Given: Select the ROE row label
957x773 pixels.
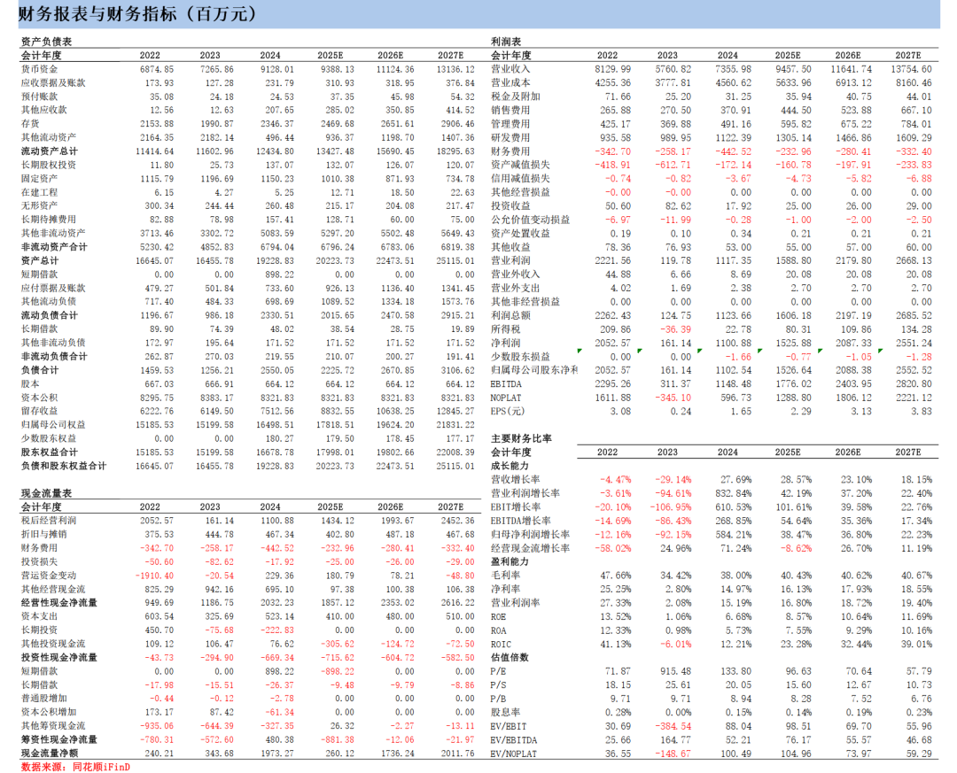Looking at the screenshot, I should (x=498, y=617).
